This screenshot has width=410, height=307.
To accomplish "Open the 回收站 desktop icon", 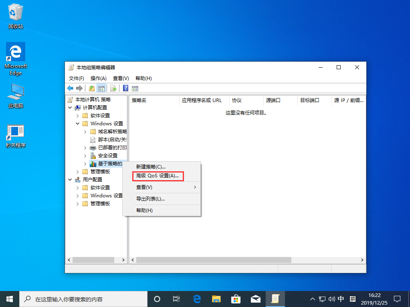I will point(15,12).
